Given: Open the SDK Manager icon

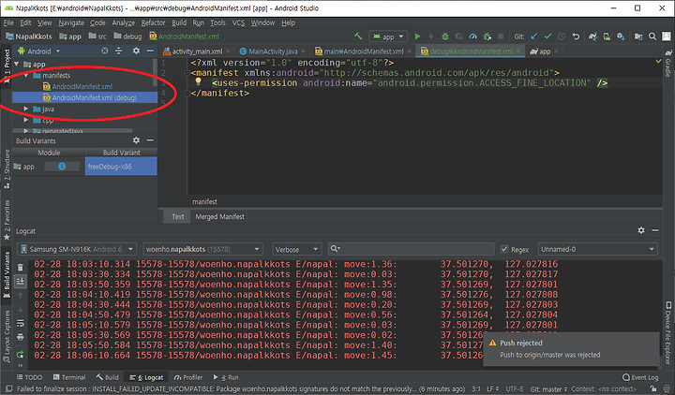Looking at the screenshot, I should click(x=621, y=37).
